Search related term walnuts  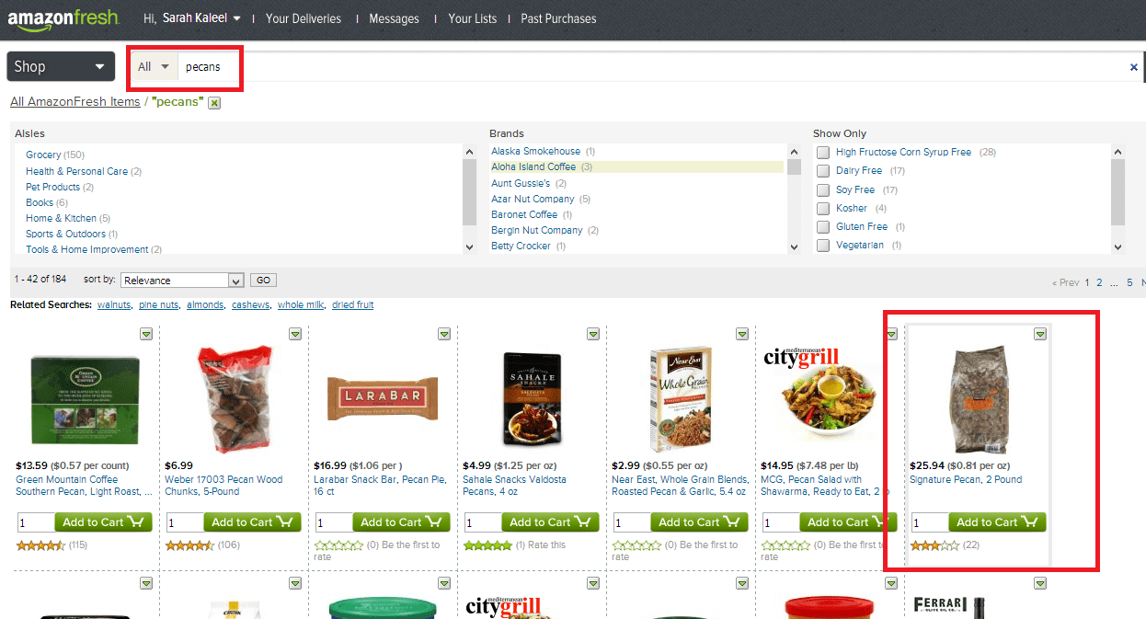(114, 305)
